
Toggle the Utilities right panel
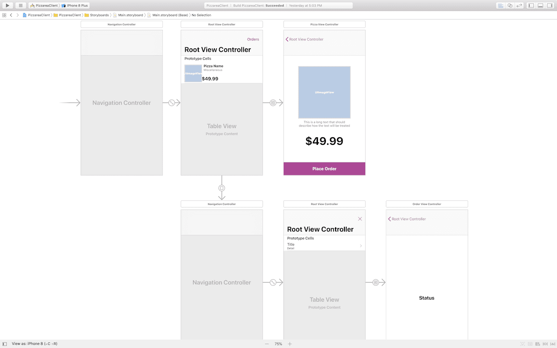tap(550, 6)
